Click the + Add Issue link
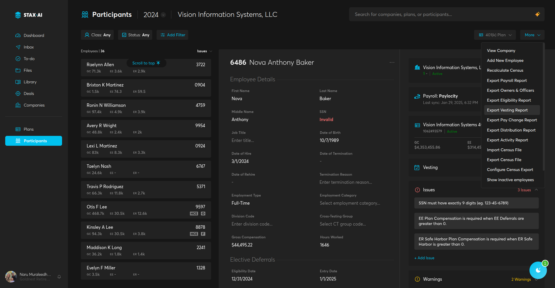 (x=424, y=258)
